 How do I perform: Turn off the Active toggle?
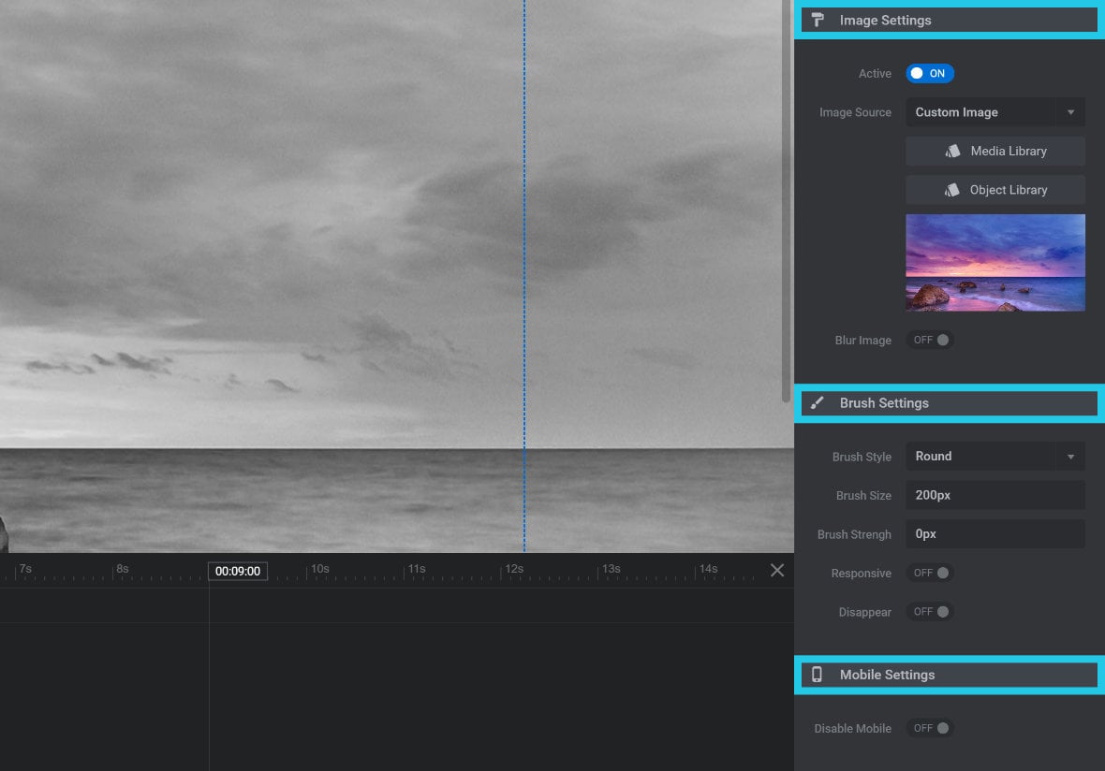click(x=930, y=73)
